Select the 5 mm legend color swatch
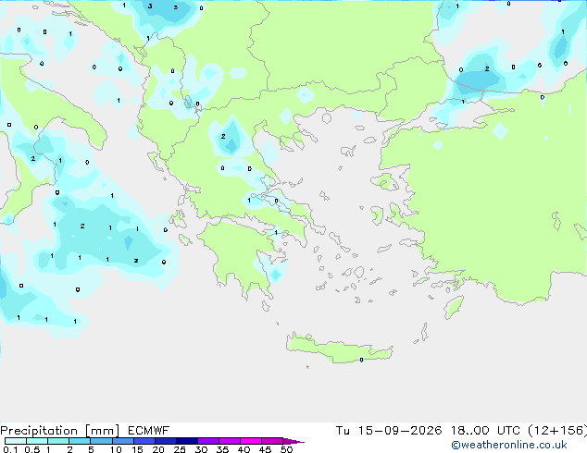This screenshot has height=453, width=587. click(x=101, y=441)
